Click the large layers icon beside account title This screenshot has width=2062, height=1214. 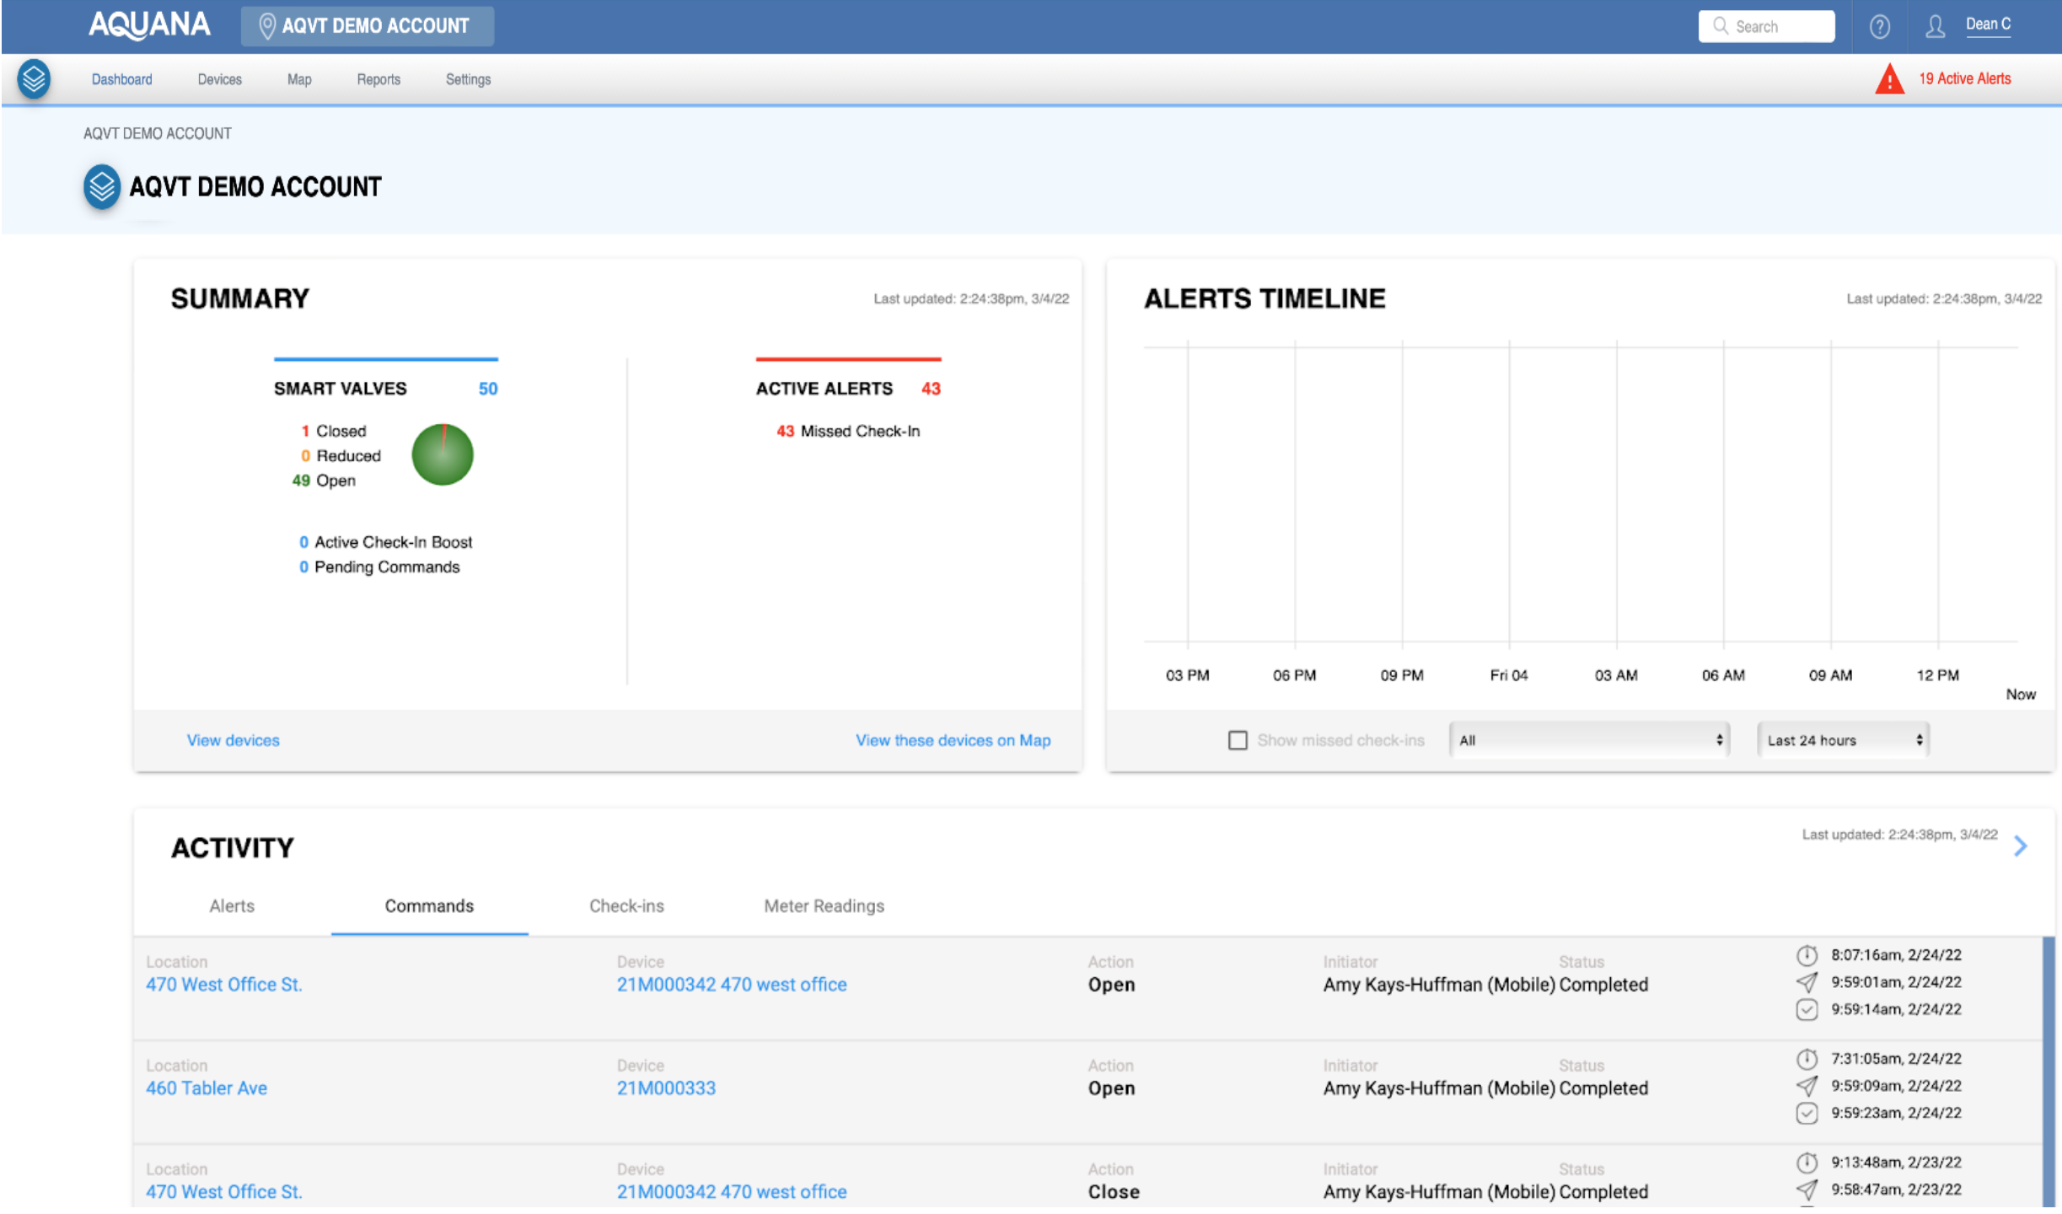tap(102, 186)
